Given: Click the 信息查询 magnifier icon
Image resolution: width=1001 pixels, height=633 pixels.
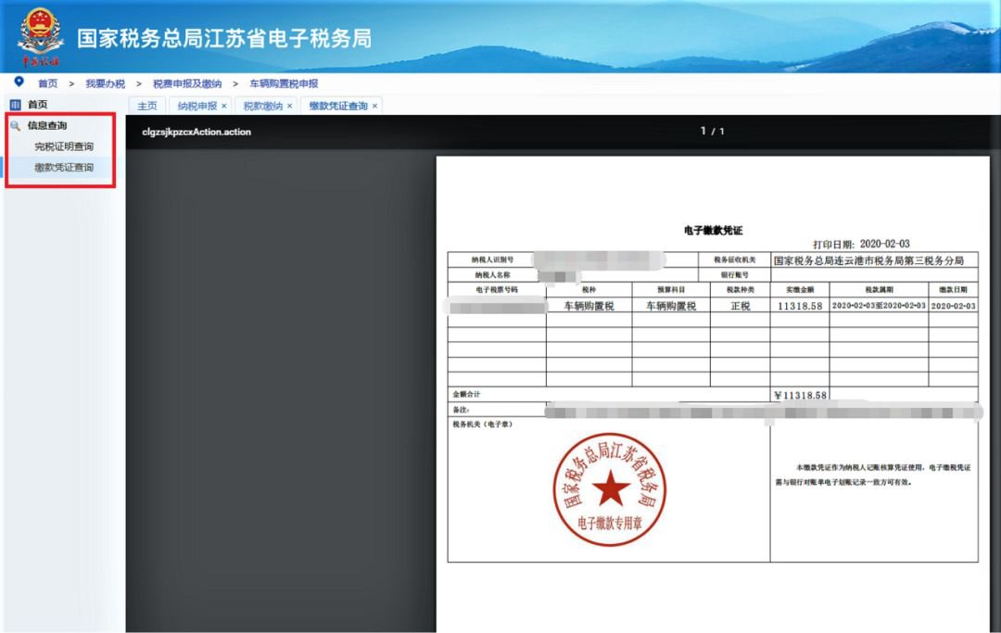Looking at the screenshot, I should (x=15, y=125).
